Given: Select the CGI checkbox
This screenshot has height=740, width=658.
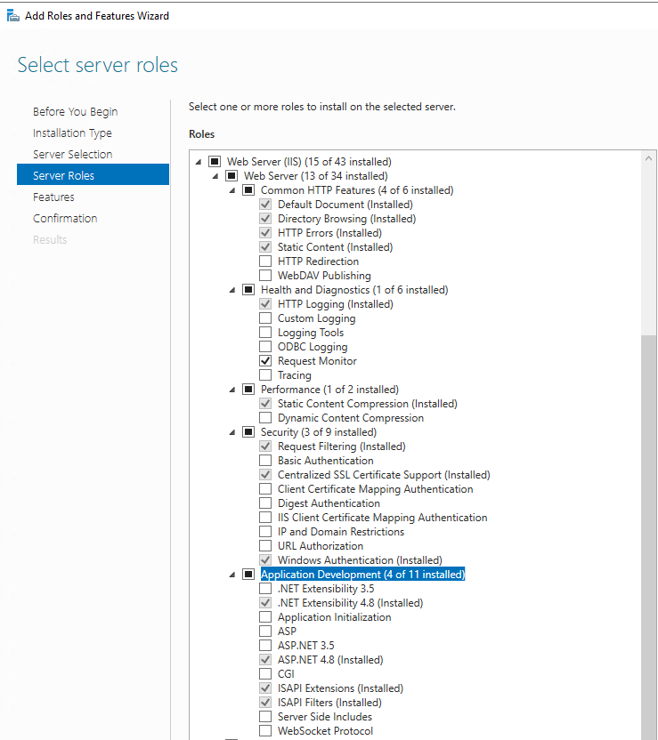Looking at the screenshot, I should (265, 674).
